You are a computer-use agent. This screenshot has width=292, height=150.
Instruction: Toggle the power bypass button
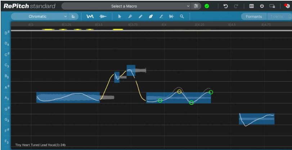(262, 6)
